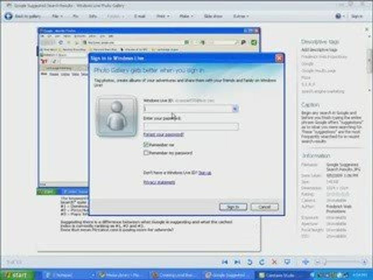Click the Help question mark icon
The image size is (373, 280).
(x=338, y=16)
